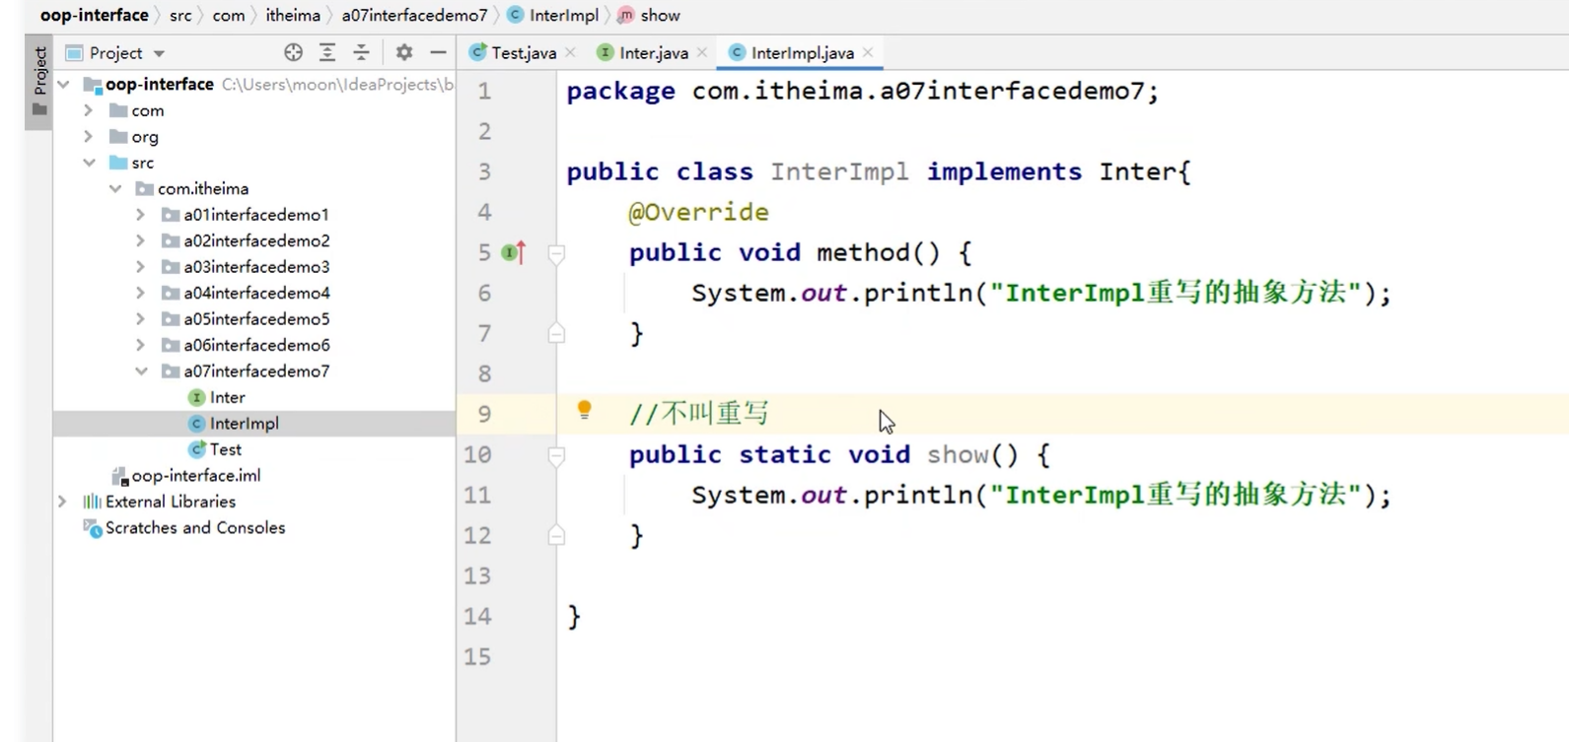Image resolution: width=1569 pixels, height=742 pixels.
Task: Switch to the Inter.java tab
Action: [653, 53]
